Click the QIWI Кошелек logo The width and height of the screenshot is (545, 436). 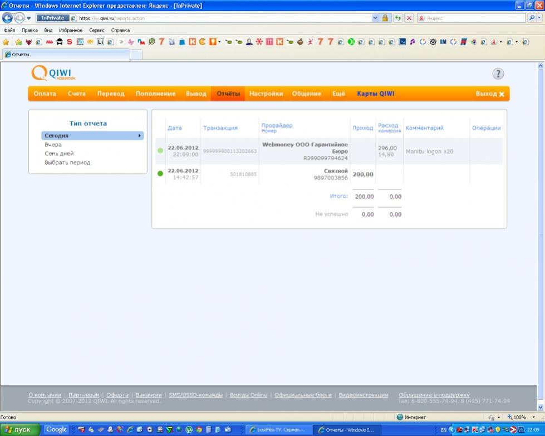(53, 74)
